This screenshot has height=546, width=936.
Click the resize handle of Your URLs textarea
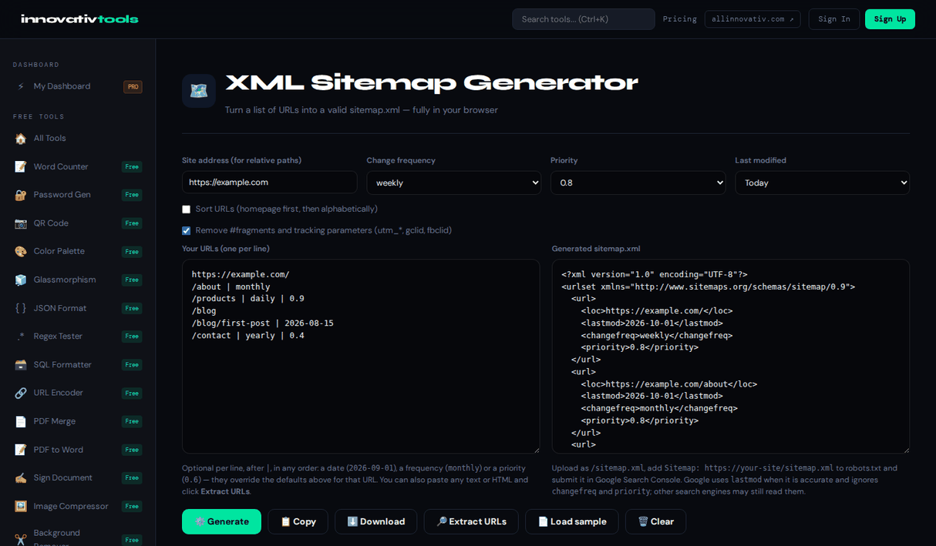[x=535, y=449]
